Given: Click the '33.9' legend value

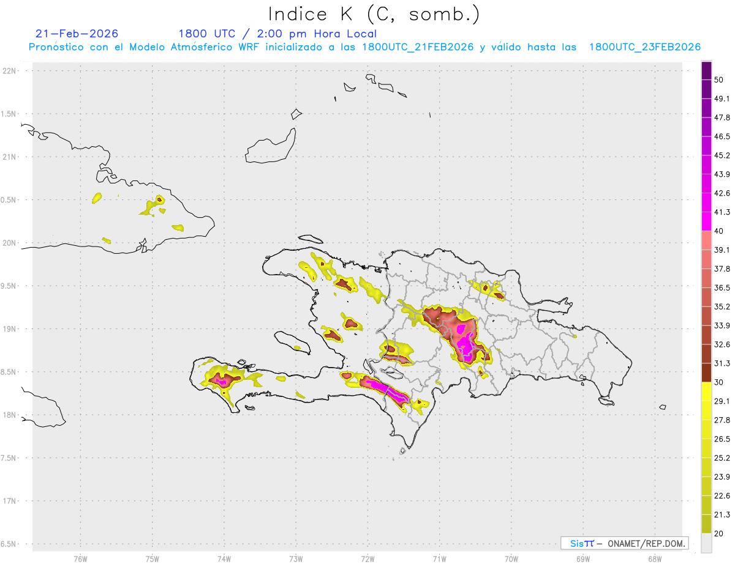Looking at the screenshot, I should click(x=722, y=325).
